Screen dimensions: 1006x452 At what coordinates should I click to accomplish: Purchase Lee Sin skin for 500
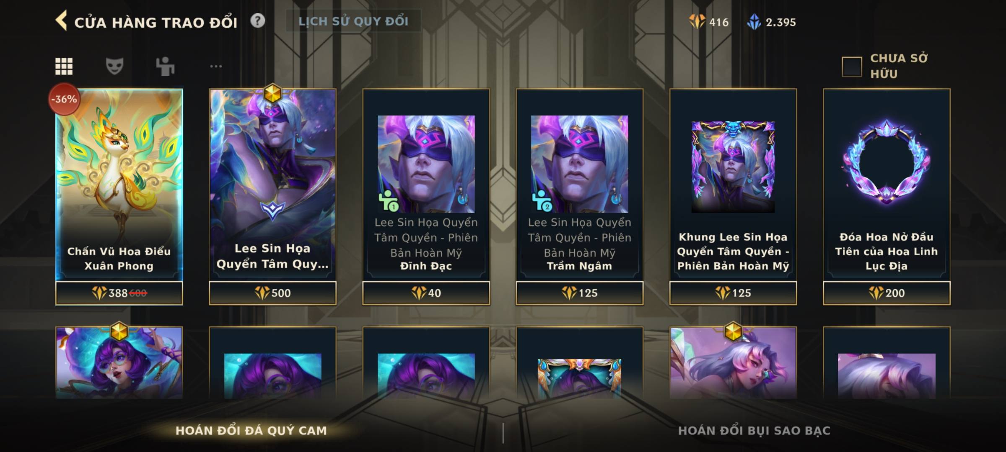click(272, 293)
